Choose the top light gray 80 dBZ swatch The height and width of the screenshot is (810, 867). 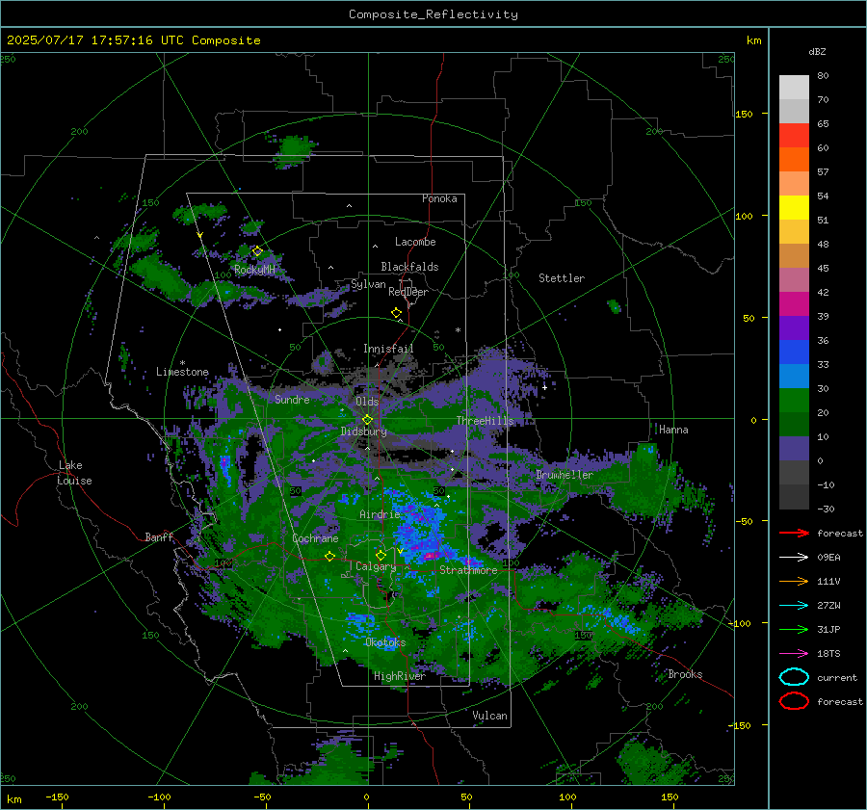794,88
